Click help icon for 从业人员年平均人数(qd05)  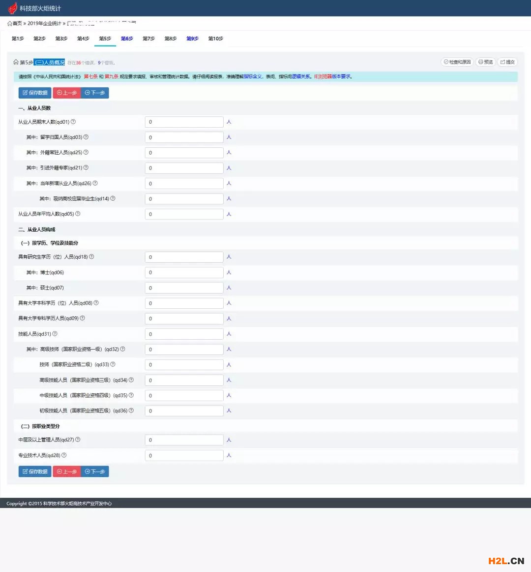(x=78, y=214)
